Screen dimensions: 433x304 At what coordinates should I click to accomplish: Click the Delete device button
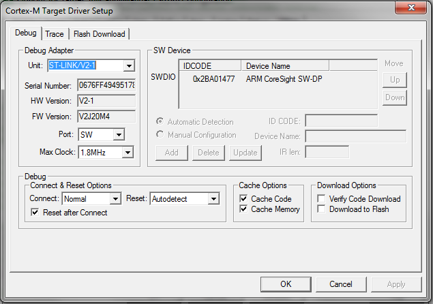[x=209, y=153]
